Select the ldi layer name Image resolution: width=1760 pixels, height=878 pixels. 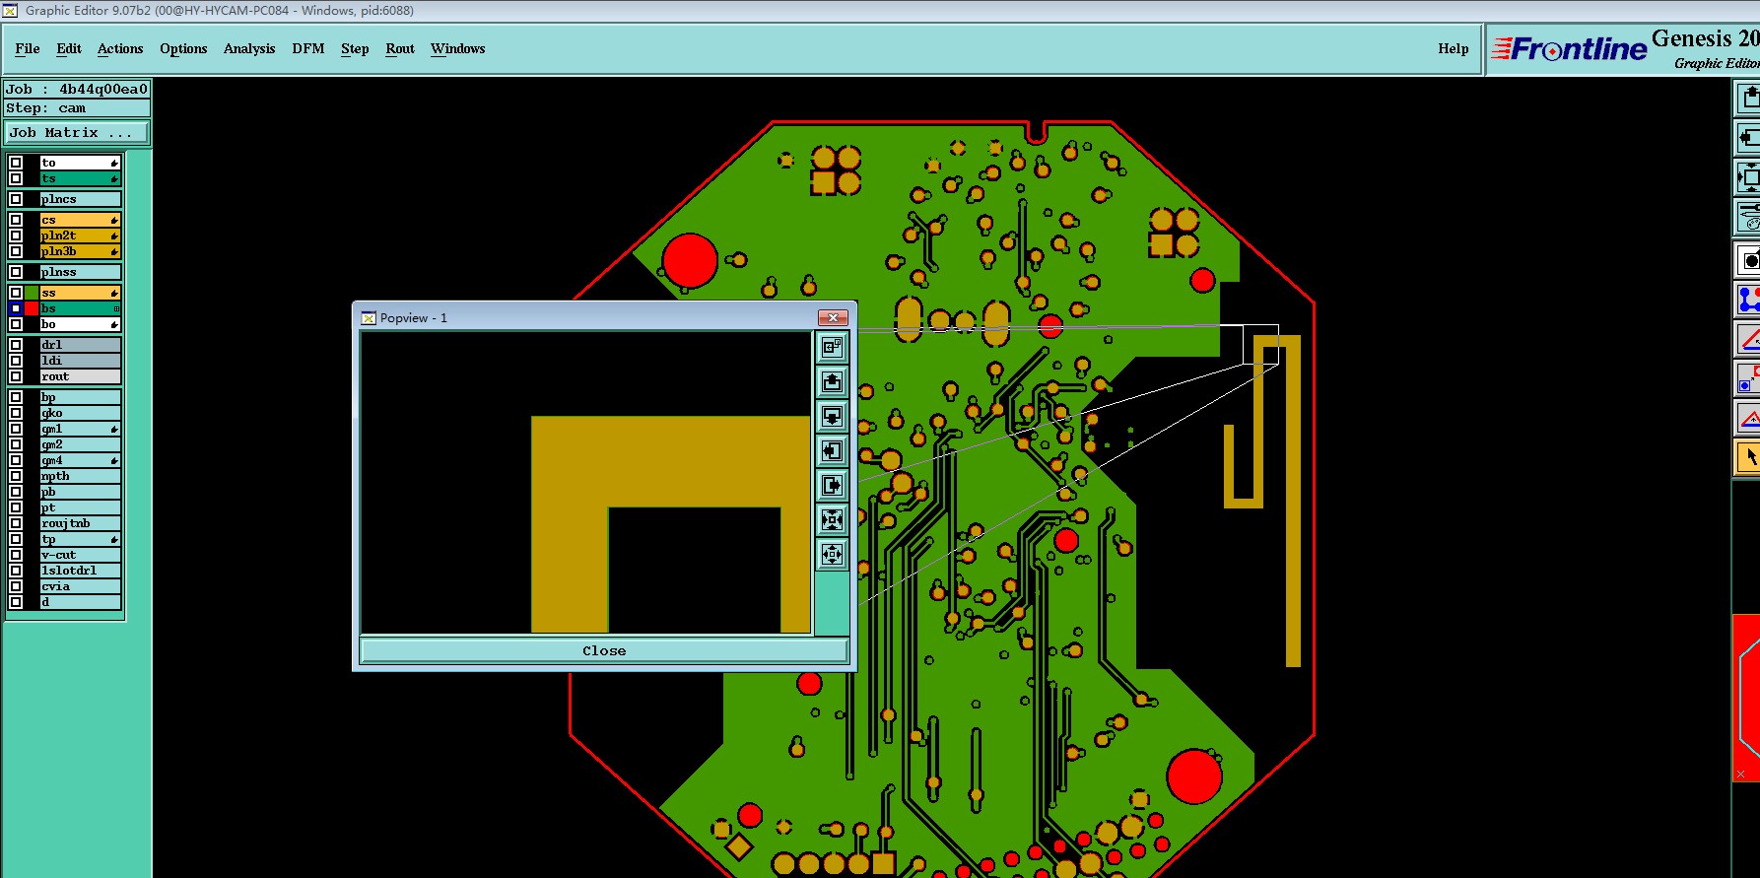point(80,361)
